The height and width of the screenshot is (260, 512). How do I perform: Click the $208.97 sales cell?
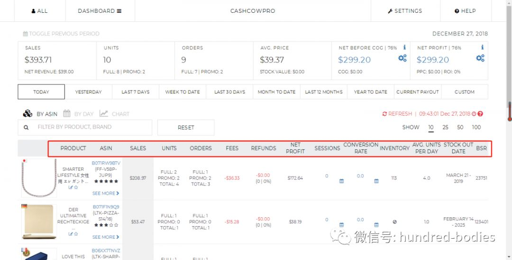click(x=138, y=178)
